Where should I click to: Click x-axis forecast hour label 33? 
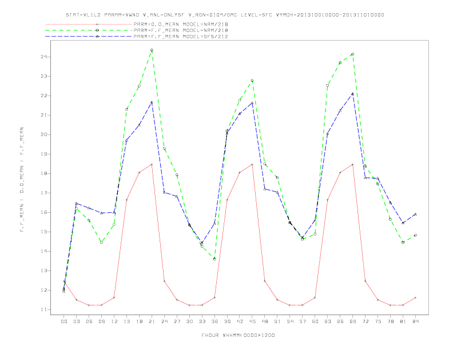click(x=202, y=321)
